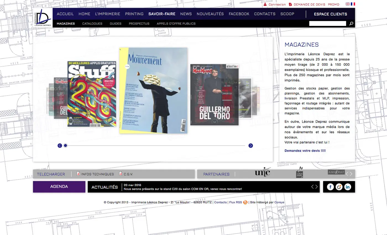Viewport: 387px width, 235px height.
Task: Click the Léonce Deprez logo
Action: point(43,18)
